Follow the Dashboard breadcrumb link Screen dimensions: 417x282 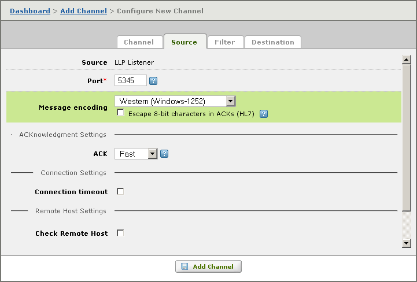pyautogui.click(x=30, y=11)
